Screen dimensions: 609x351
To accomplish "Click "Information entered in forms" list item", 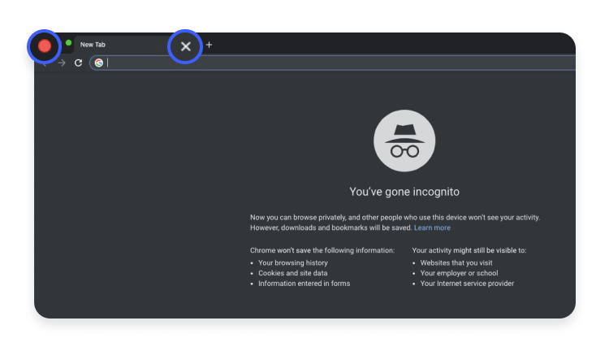I will click(304, 284).
